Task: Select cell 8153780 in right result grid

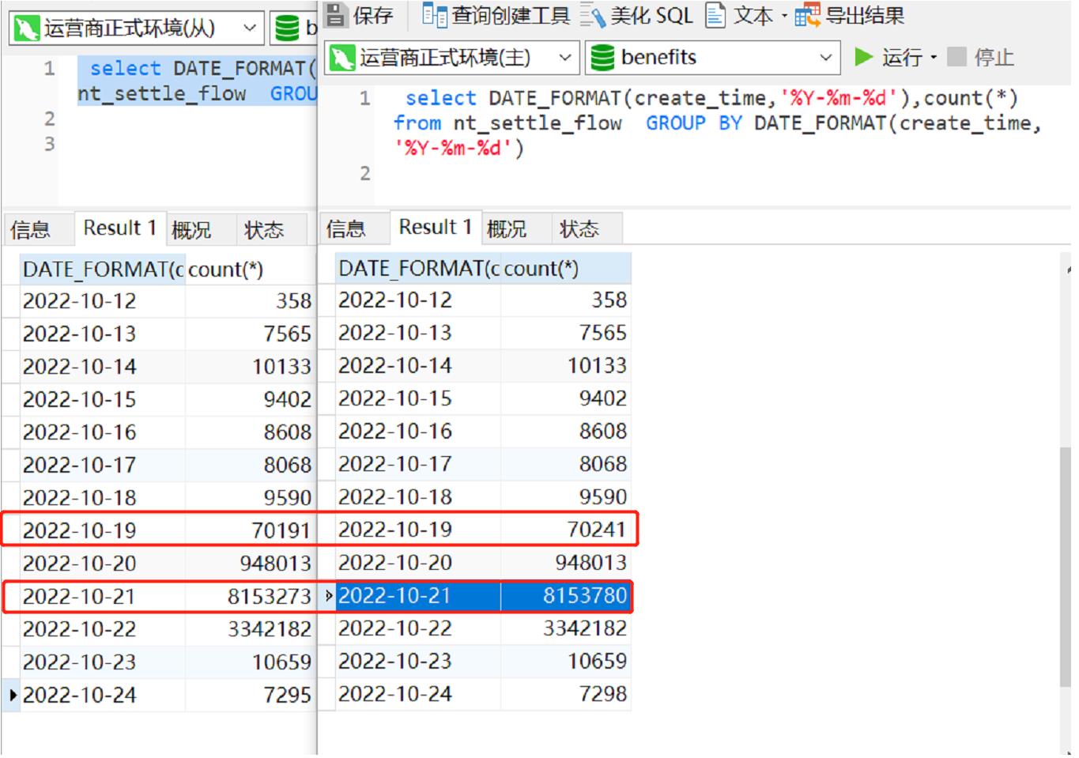Action: [566, 596]
